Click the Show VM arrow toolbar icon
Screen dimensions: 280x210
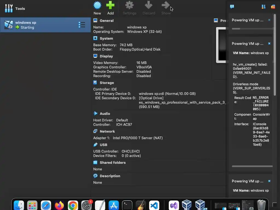tap(166, 5)
